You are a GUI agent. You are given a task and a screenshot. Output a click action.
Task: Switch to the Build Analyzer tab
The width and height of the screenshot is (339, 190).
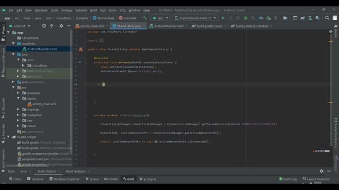(76, 171)
